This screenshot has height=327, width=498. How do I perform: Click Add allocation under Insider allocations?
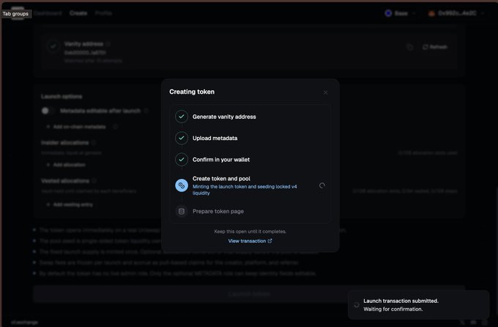[66, 165]
